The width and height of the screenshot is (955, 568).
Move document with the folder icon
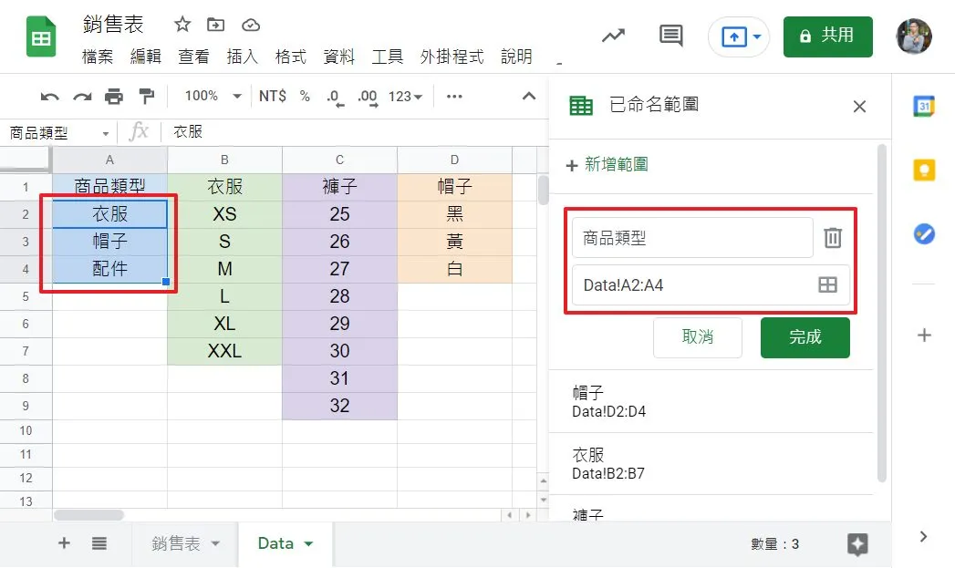(x=215, y=25)
